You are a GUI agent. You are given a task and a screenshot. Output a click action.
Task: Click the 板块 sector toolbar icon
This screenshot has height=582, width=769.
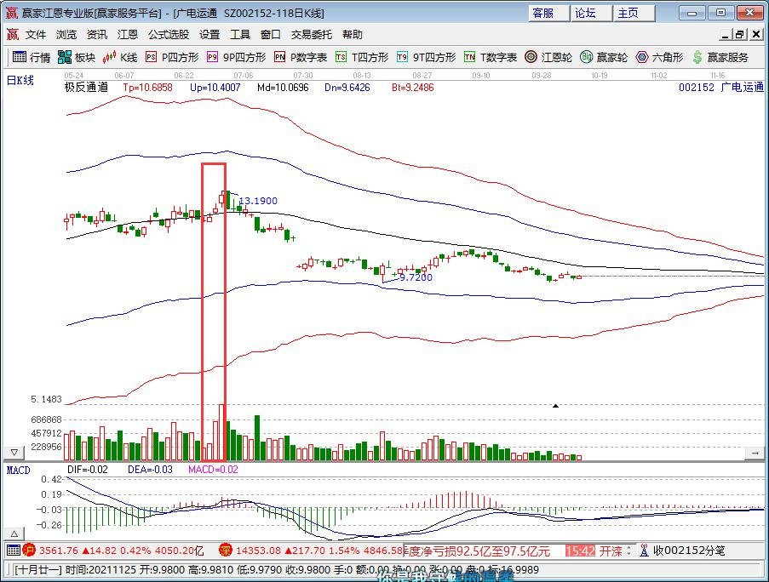tap(77, 58)
